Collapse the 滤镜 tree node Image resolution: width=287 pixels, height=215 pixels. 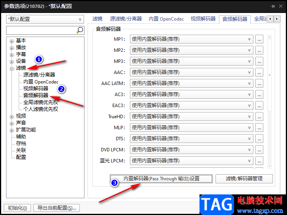(11, 69)
